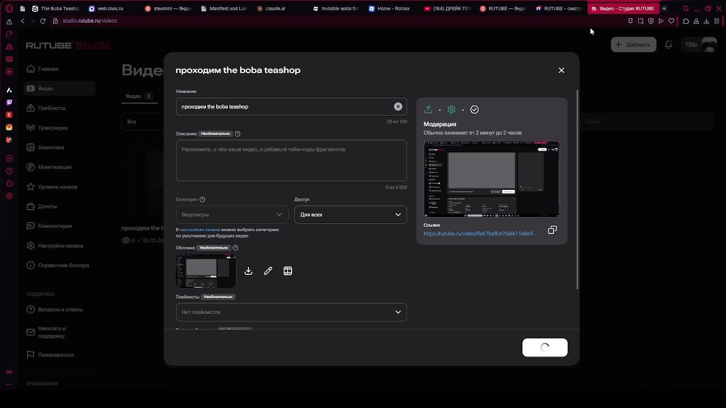Close the video edit dialog
The height and width of the screenshot is (408, 726).
562,70
